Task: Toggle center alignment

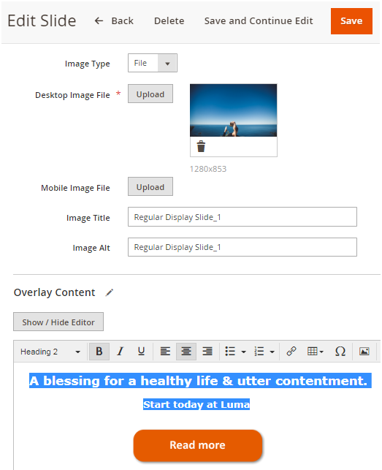Action: [186, 352]
